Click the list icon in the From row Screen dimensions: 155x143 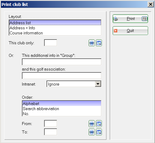(92, 124)
